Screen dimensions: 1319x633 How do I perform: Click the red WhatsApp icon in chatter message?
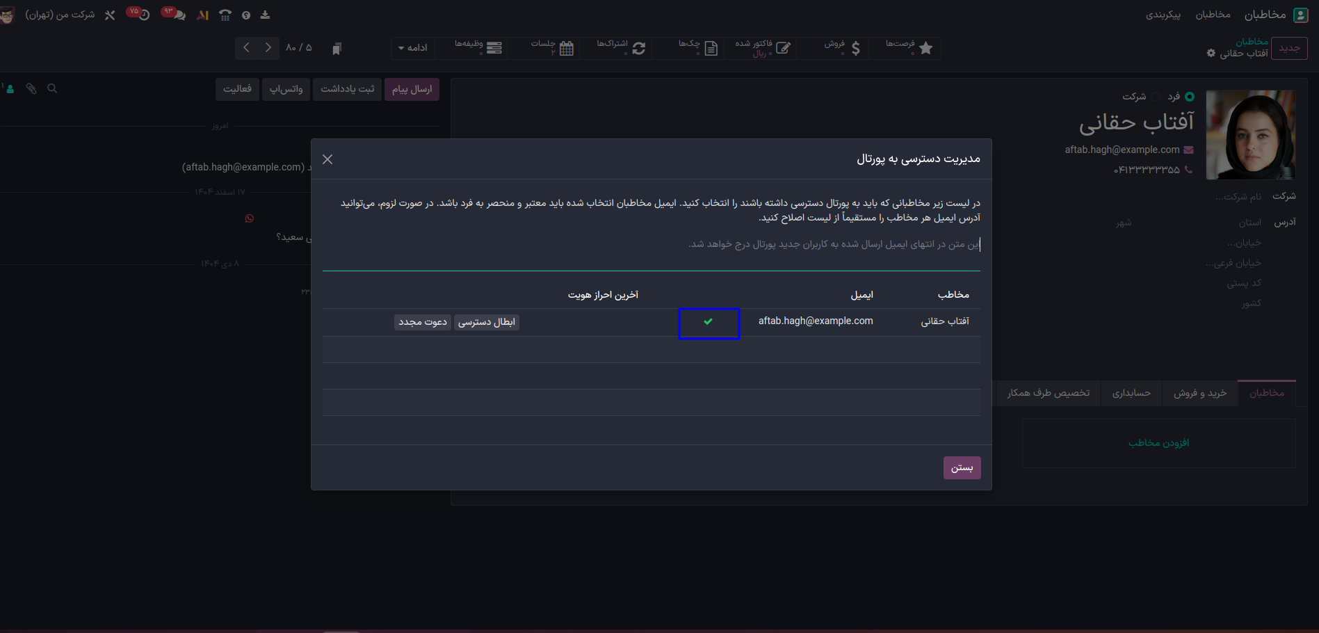[250, 218]
